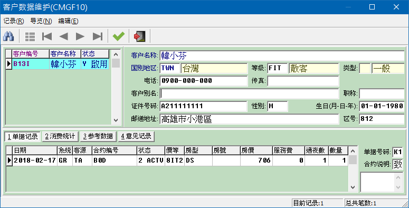Image resolution: width=409 pixels, height=208 pixels.
Task: Click the DS room type cell
Action: 198,160
